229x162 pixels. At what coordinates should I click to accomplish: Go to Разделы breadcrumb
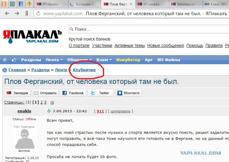click(x=40, y=70)
